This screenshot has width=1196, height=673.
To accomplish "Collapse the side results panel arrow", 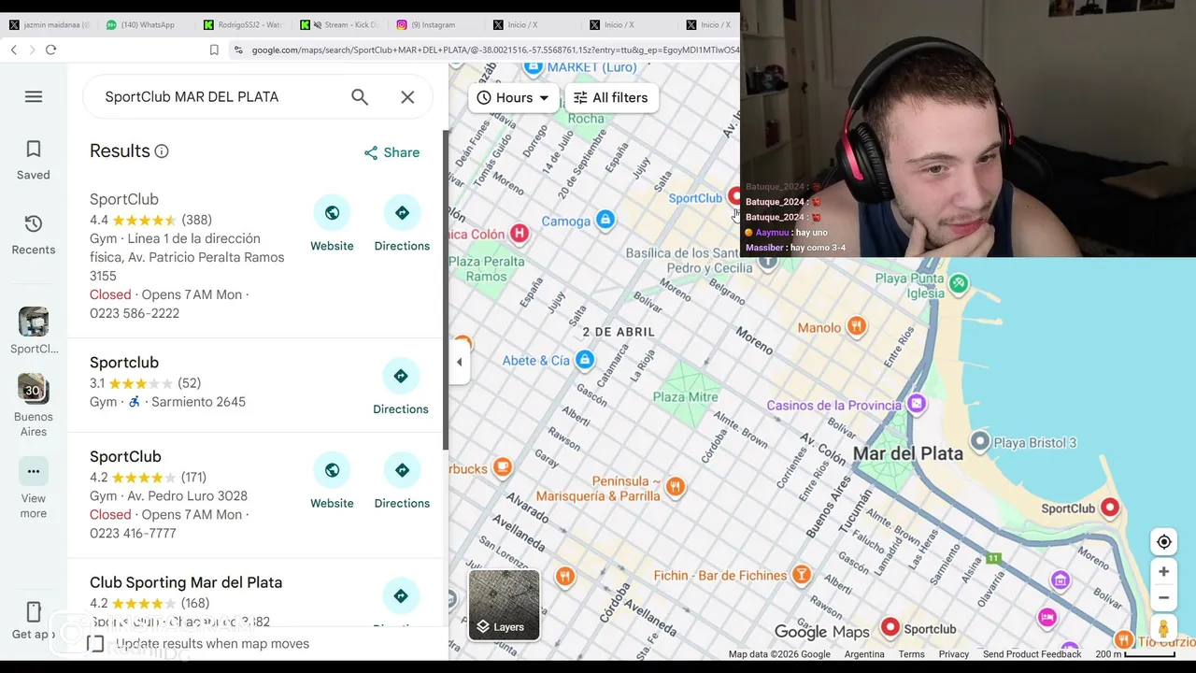I will click(459, 362).
